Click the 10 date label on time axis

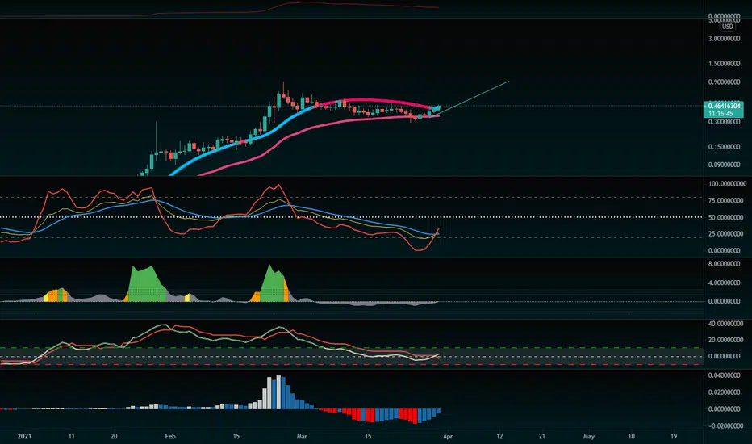pyautogui.click(x=631, y=436)
